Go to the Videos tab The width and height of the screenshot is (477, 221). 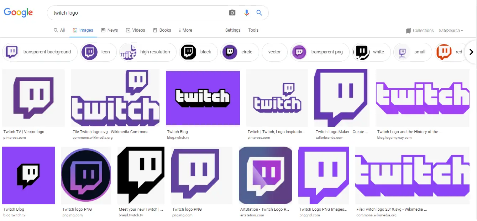click(136, 30)
